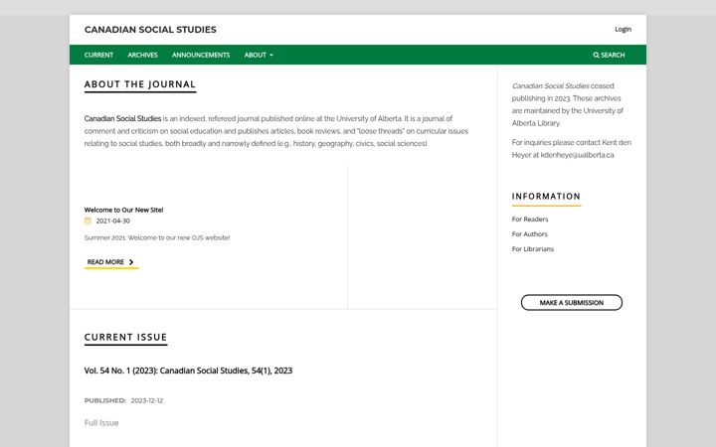Open the Welcome to Our New Site! announcement
716x447 pixels.
tap(123, 210)
